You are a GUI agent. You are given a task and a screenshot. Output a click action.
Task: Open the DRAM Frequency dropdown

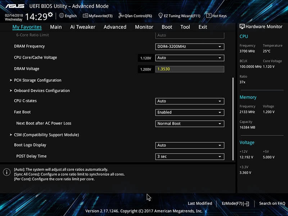[190, 47]
